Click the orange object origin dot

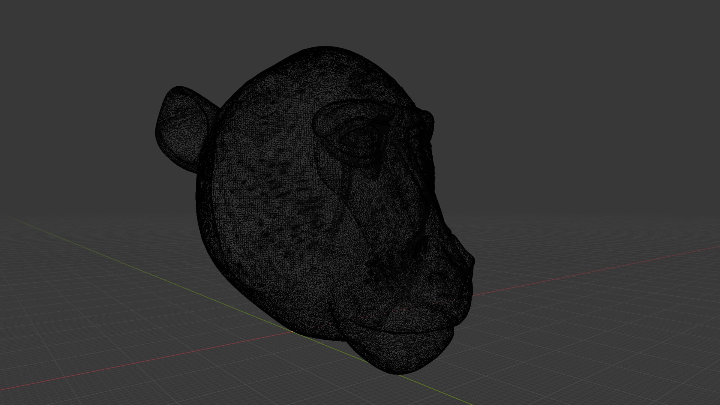[x=292, y=332]
